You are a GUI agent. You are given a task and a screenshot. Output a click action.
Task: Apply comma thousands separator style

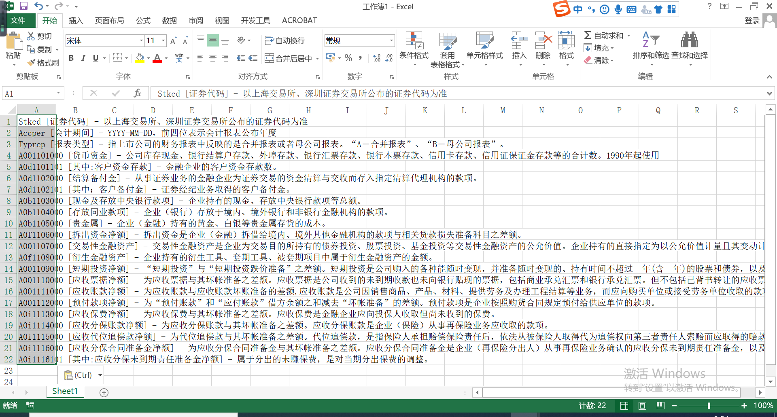tap(360, 58)
